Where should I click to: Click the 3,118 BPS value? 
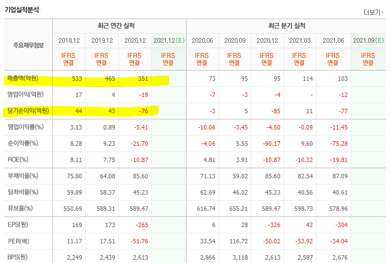[240, 257]
